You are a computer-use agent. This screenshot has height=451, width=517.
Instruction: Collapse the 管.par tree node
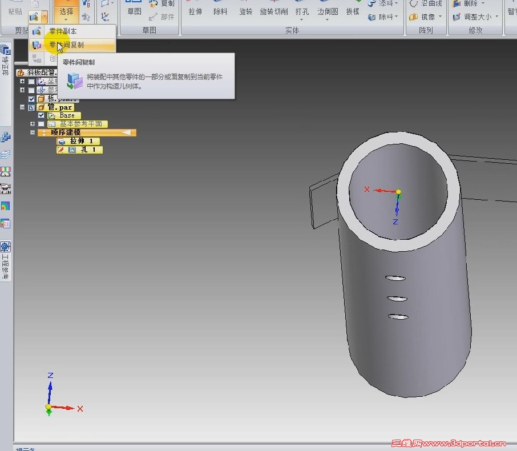(x=22, y=107)
